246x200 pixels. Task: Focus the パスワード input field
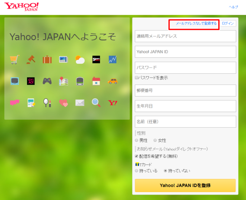pos(185,68)
